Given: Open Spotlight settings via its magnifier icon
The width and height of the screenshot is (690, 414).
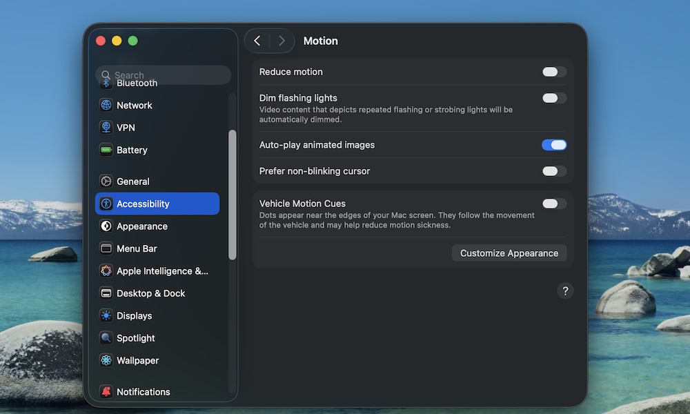Looking at the screenshot, I should click(x=106, y=338).
